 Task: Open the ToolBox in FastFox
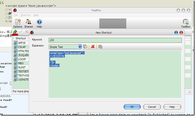186,24
